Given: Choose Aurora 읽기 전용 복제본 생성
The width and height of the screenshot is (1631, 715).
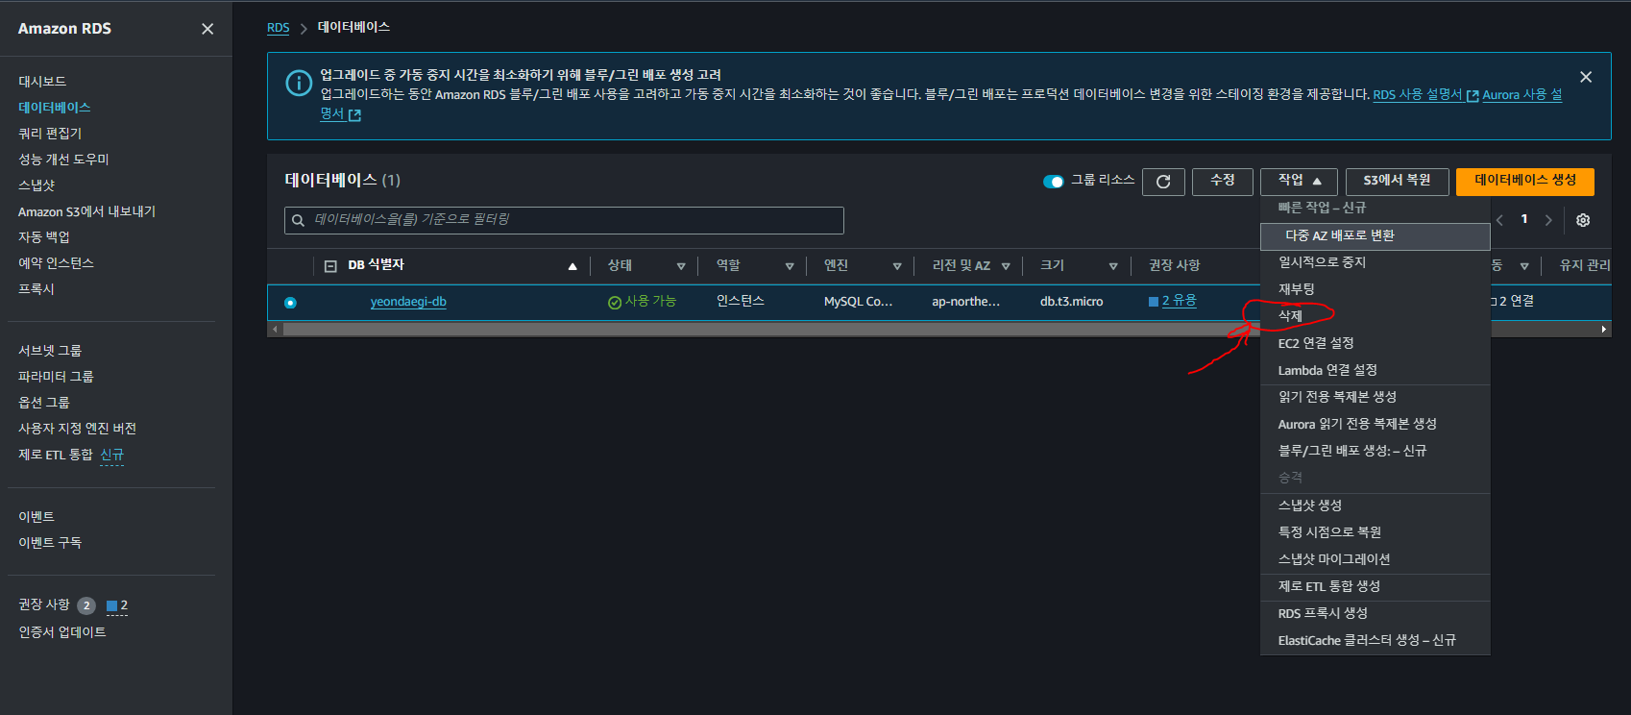Looking at the screenshot, I should tap(1375, 424).
